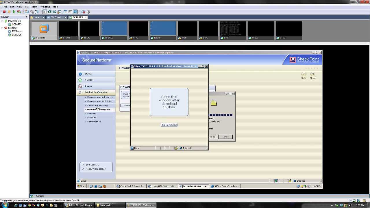Select the SMS VM thumbnail
370x208 pixels.
coord(233,30)
